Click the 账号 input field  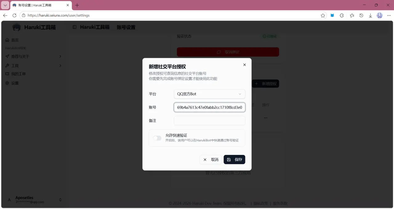pos(209,107)
